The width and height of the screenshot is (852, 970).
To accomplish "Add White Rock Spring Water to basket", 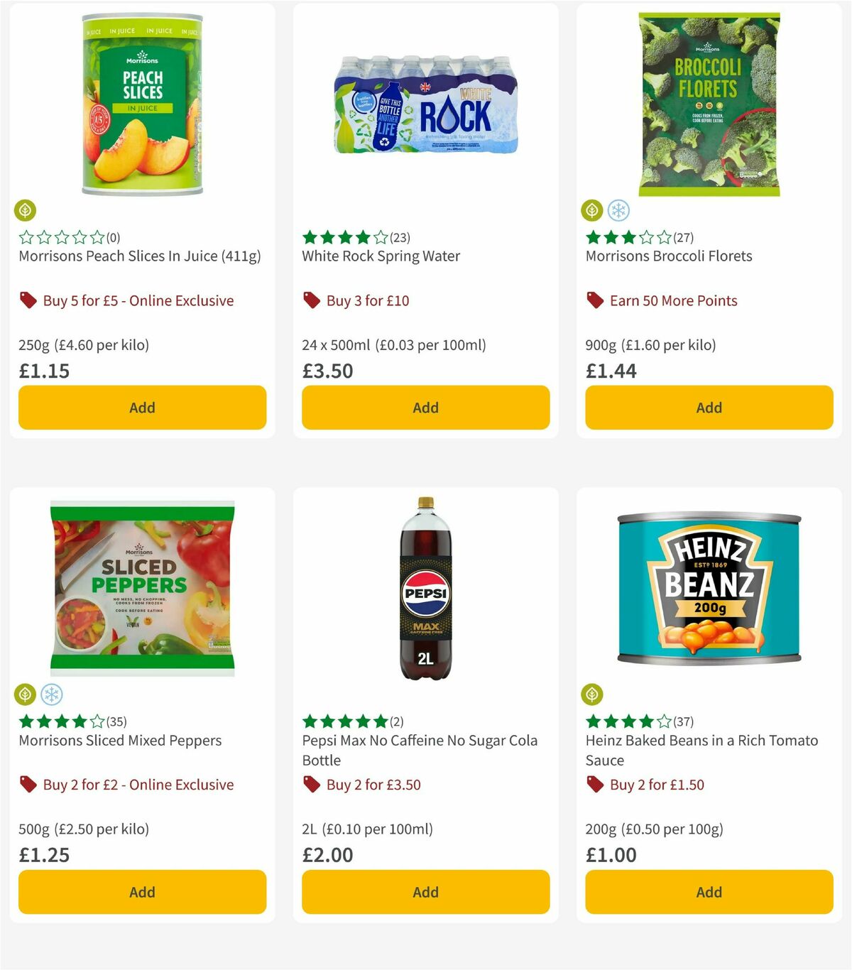I will [x=425, y=408].
